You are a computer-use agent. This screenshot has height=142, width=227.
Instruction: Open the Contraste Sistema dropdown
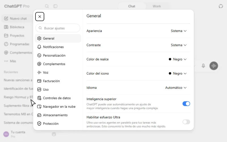(179, 45)
